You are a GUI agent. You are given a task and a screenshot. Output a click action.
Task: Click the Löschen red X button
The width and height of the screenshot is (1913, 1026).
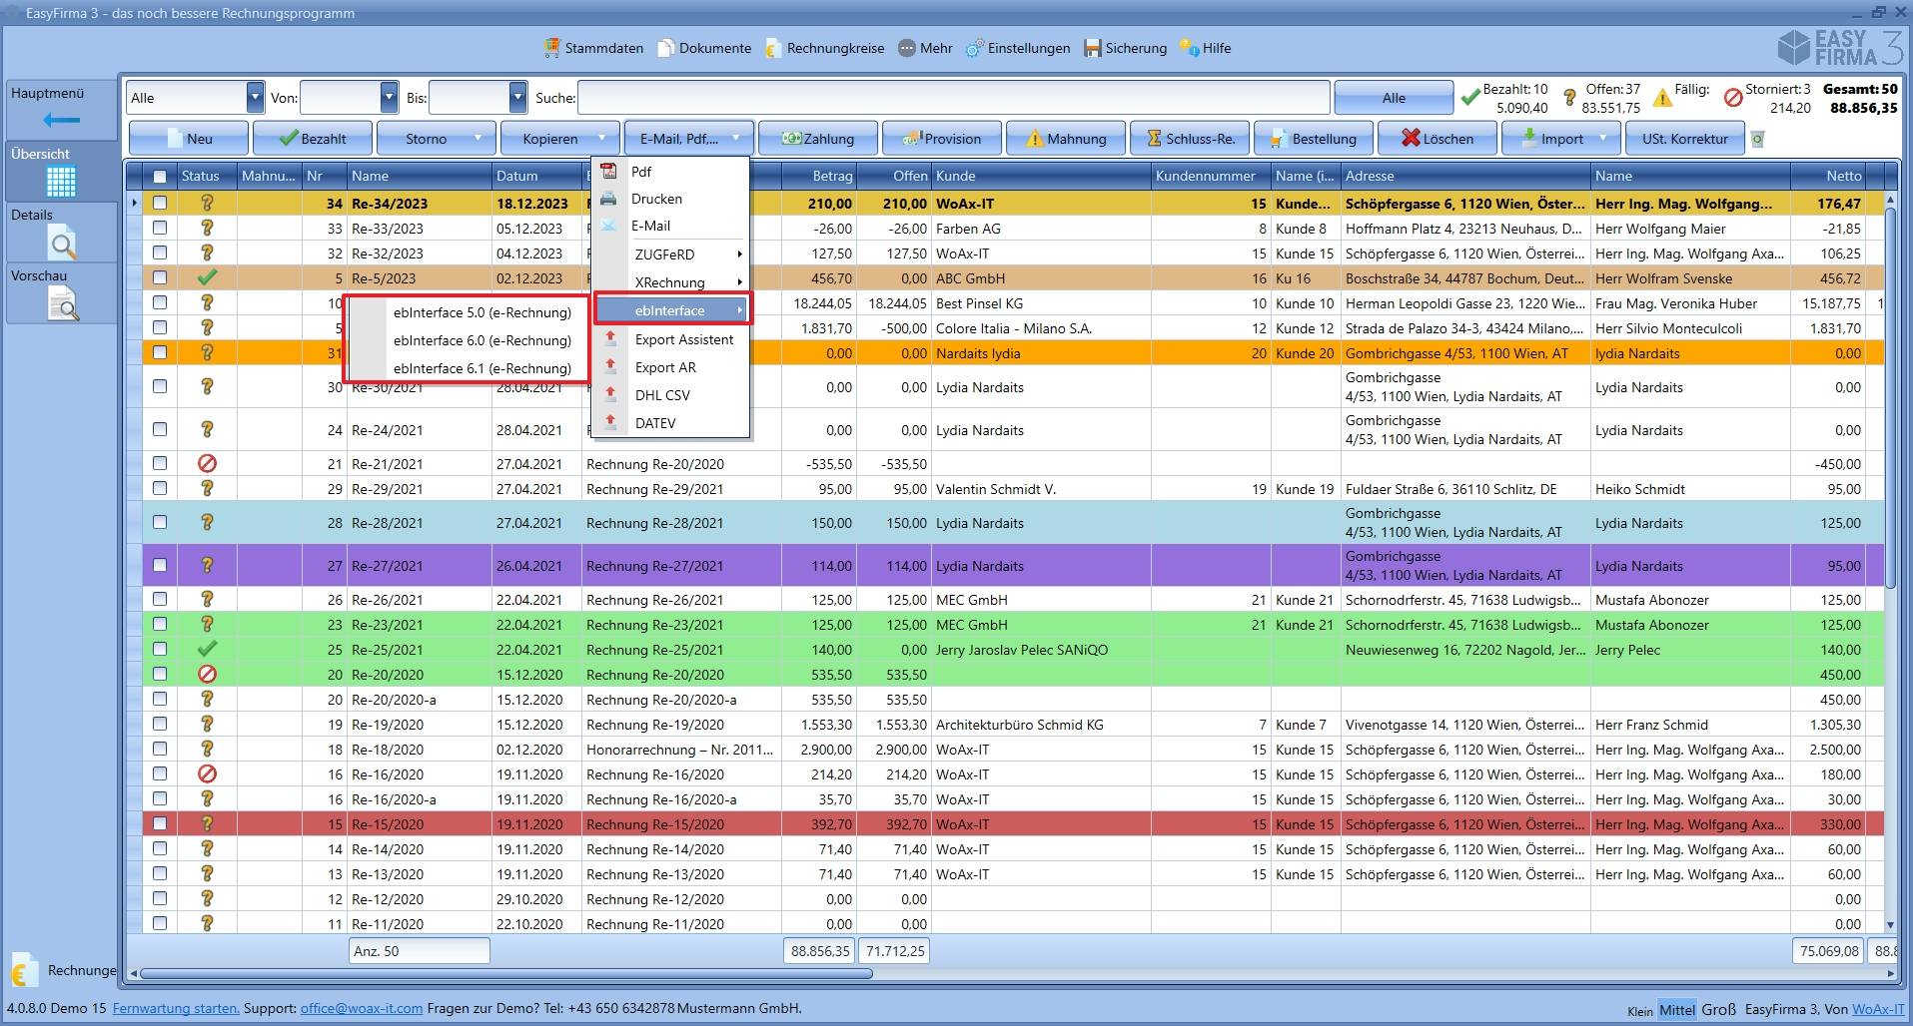(1437, 139)
